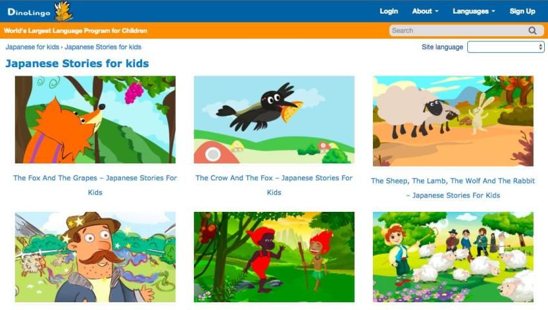The height and width of the screenshot is (310, 548).
Task: Click the mustached man with hat thumbnail
Action: tap(95, 257)
